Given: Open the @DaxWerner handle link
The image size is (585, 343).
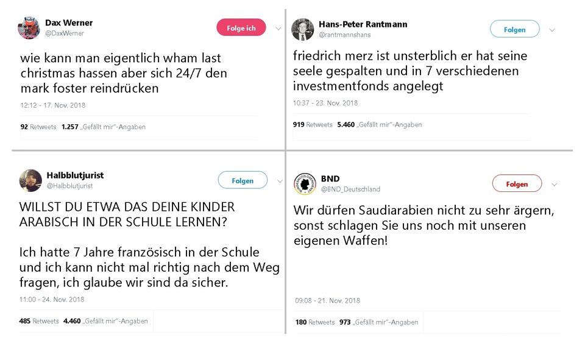Looking at the screenshot, I should [x=64, y=33].
